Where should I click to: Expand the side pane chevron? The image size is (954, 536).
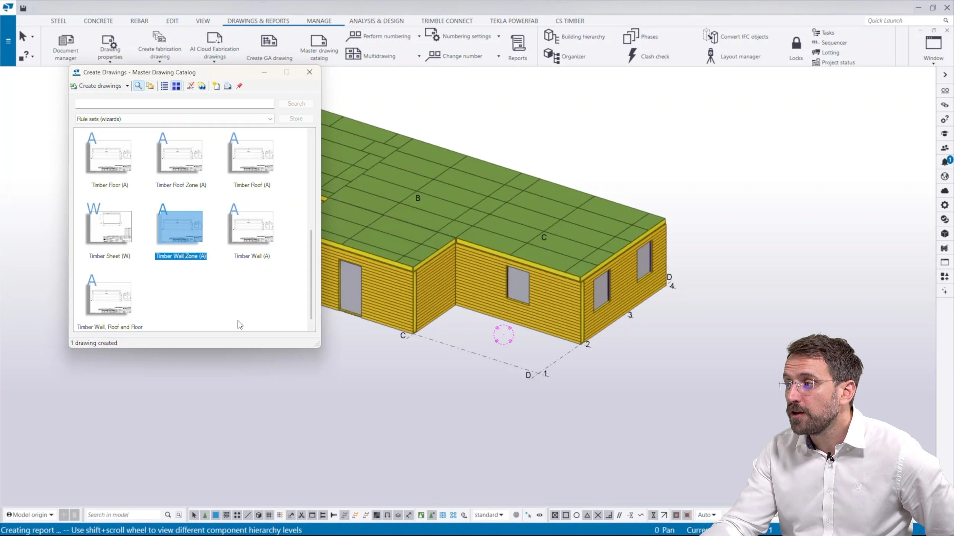(x=945, y=75)
